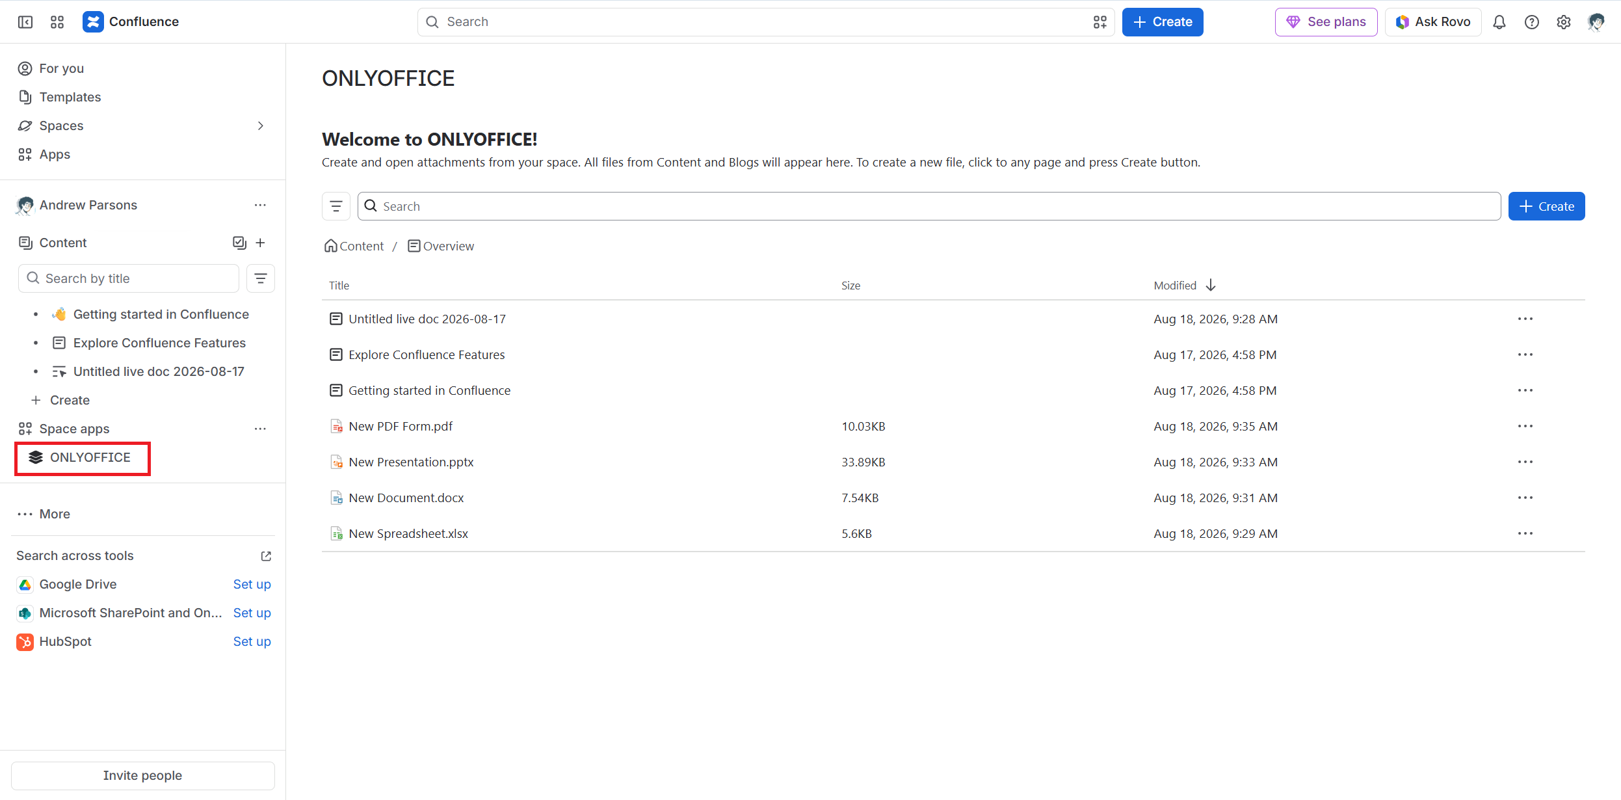Screen dimensions: 1621x800
Task: Click the HubSpot icon
Action: tap(25, 642)
